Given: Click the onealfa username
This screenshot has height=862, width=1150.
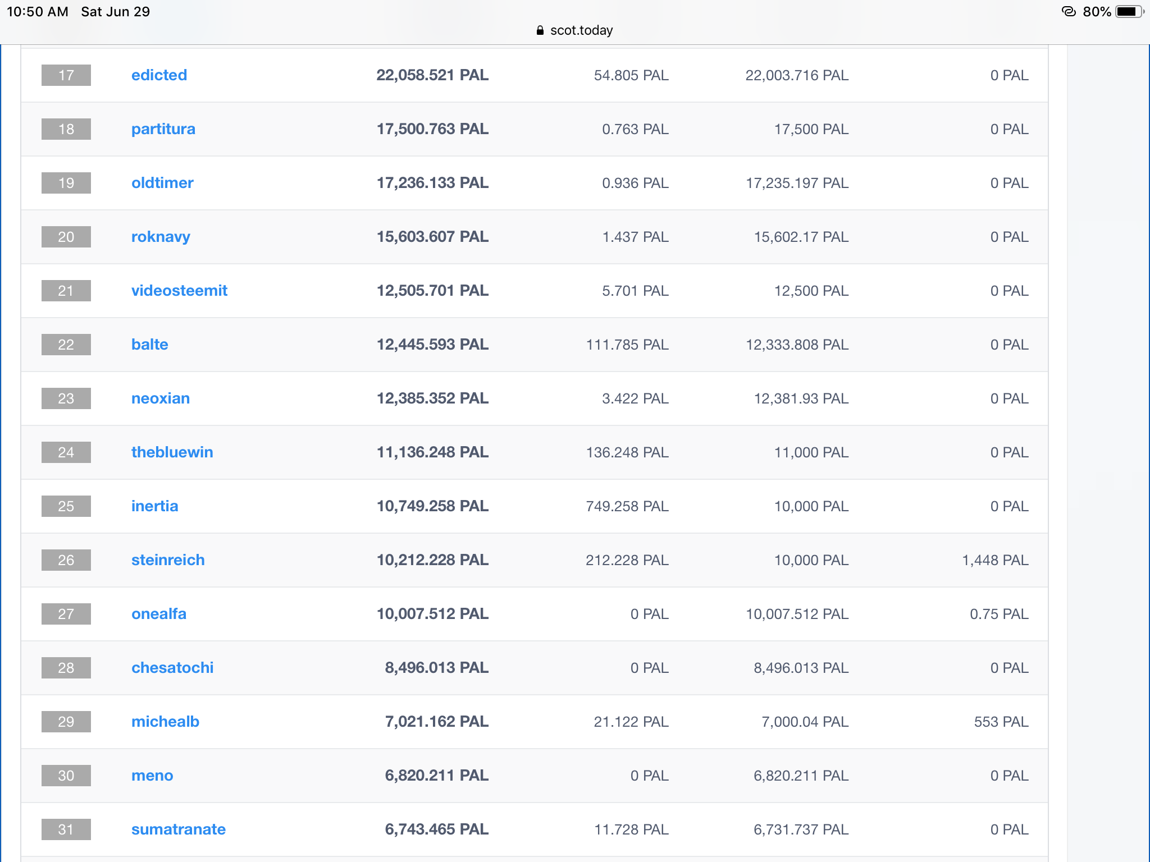Looking at the screenshot, I should pyautogui.click(x=158, y=614).
